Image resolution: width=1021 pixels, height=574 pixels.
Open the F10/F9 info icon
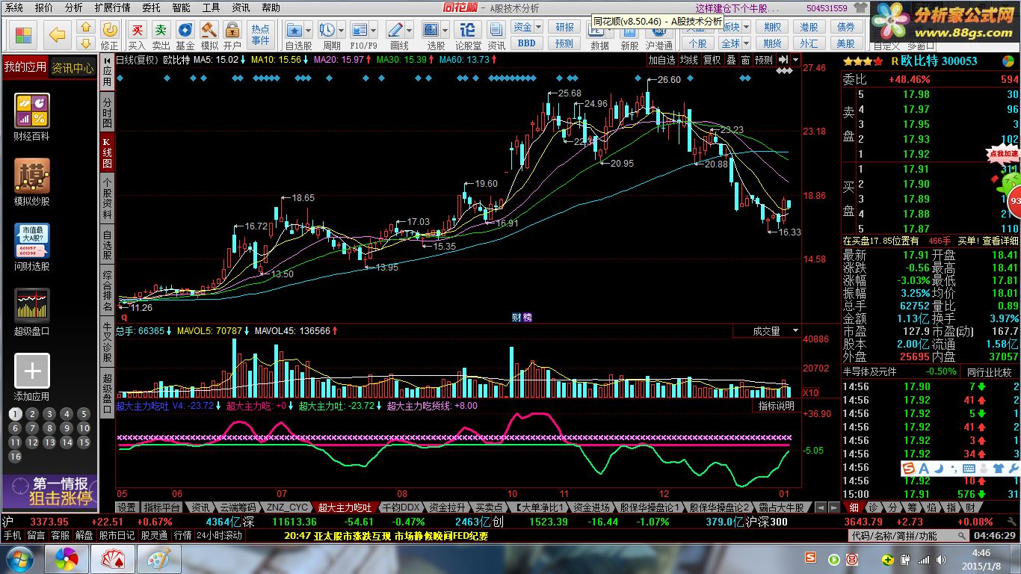[x=359, y=29]
